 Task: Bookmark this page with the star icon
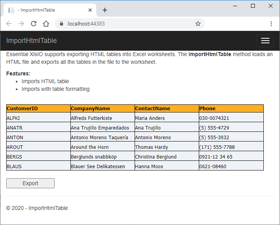pyautogui.click(x=198, y=24)
